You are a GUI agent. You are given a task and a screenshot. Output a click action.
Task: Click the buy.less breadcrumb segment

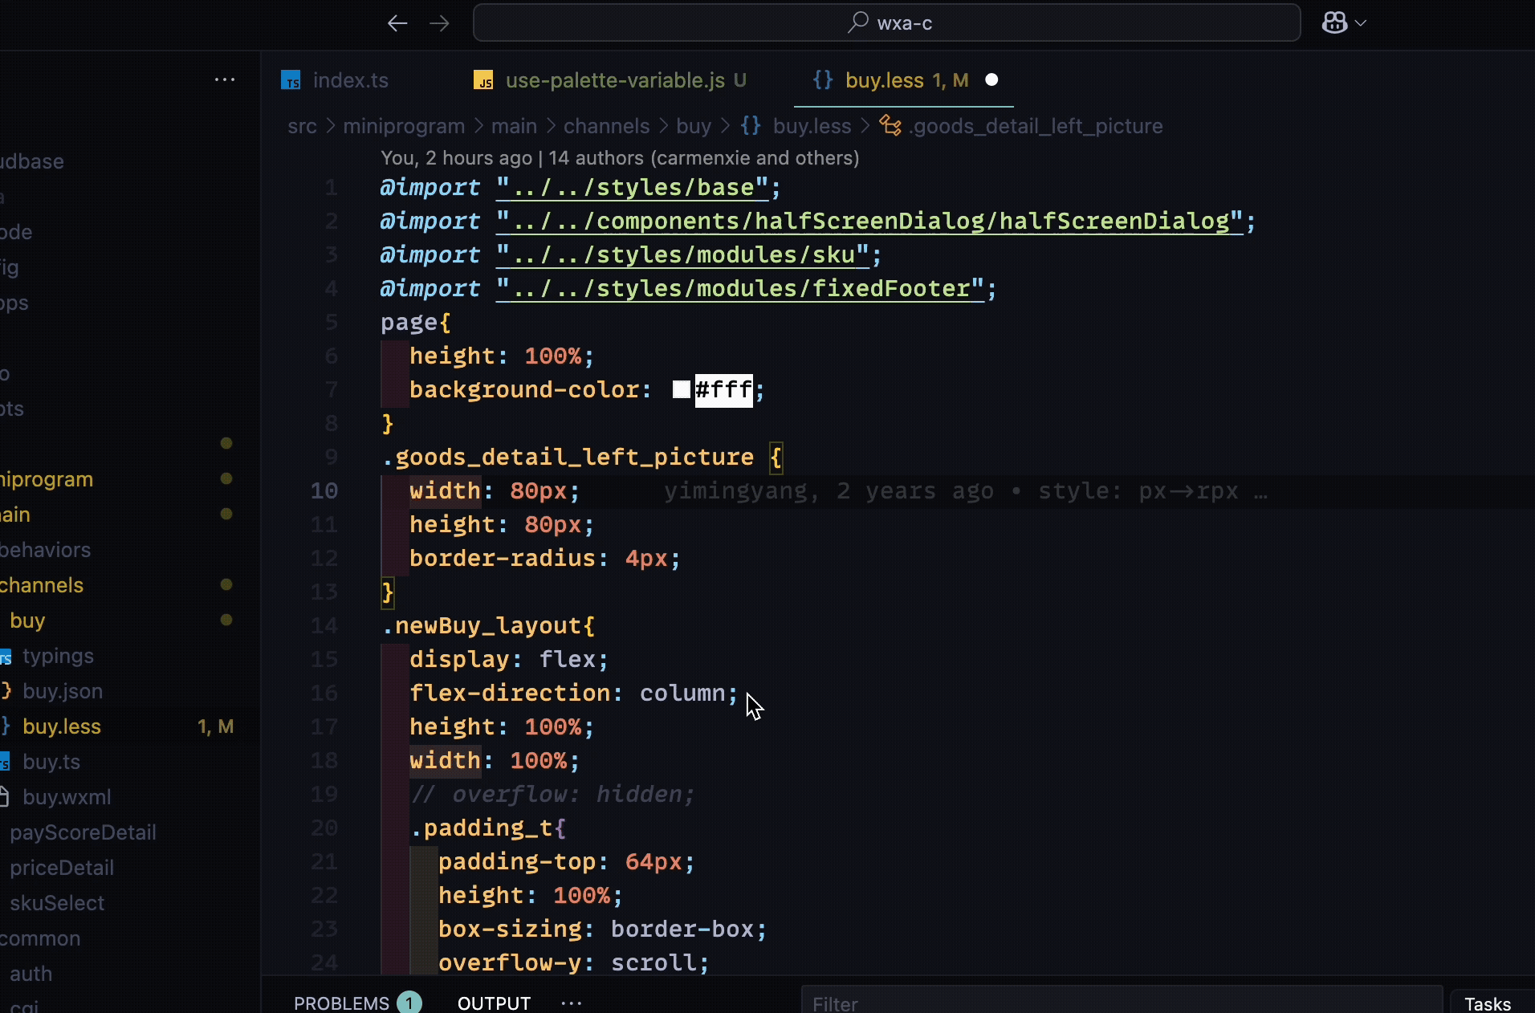pyautogui.click(x=811, y=126)
